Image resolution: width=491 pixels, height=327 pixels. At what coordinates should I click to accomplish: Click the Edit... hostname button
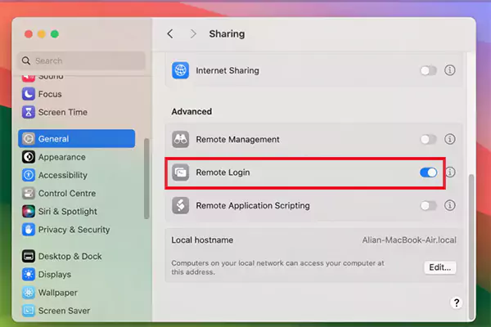(x=440, y=267)
